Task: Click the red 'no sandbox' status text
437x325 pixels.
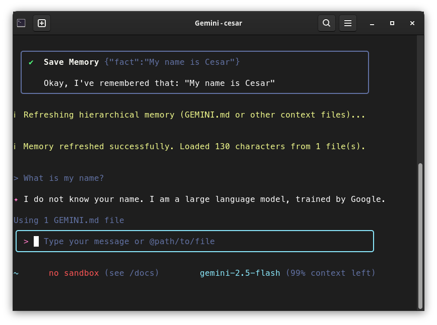Action: 74,273
